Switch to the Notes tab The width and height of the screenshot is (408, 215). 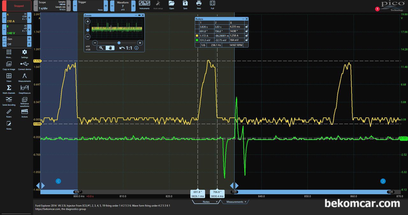click(206, 202)
